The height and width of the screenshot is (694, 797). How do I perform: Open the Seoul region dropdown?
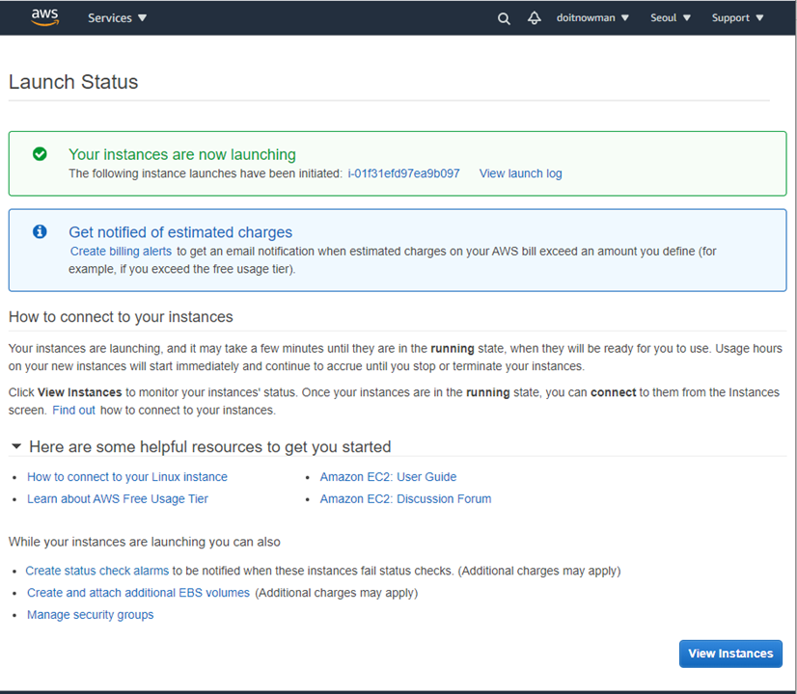tap(671, 18)
